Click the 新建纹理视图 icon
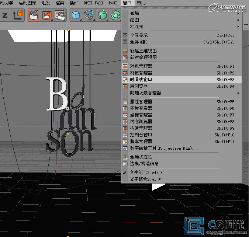This screenshot has width=249, height=237. tap(125, 57)
